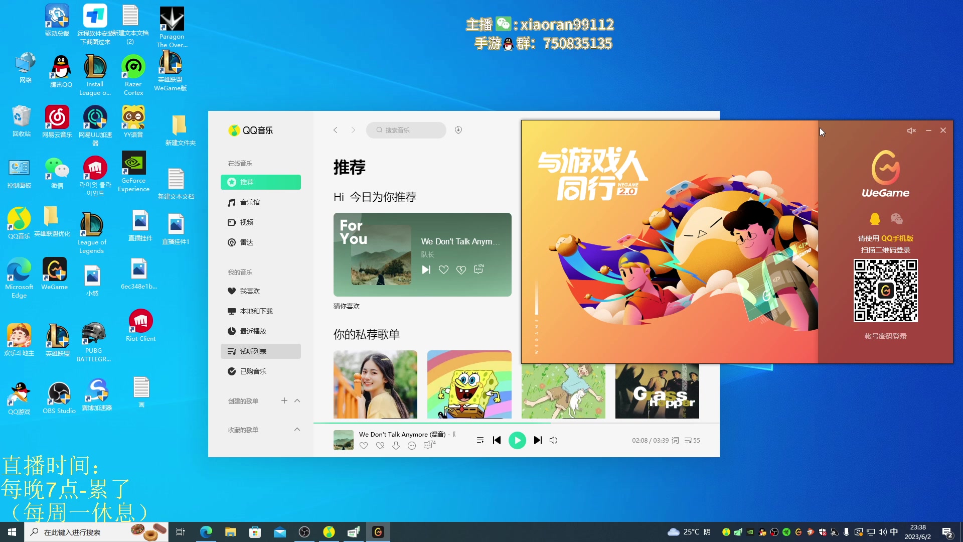This screenshot has width=963, height=542.
Task: Open the 174 comments for current track
Action: click(429, 445)
